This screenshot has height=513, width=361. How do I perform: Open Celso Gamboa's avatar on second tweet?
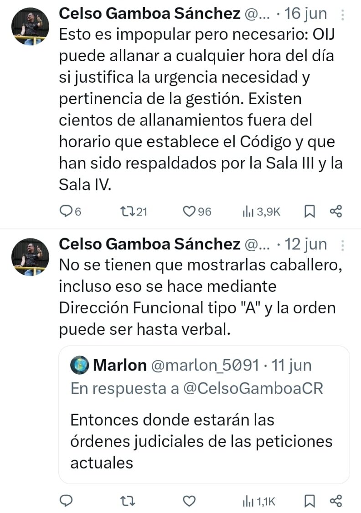[30, 257]
